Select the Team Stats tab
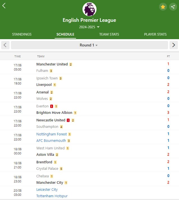 (x=109, y=34)
